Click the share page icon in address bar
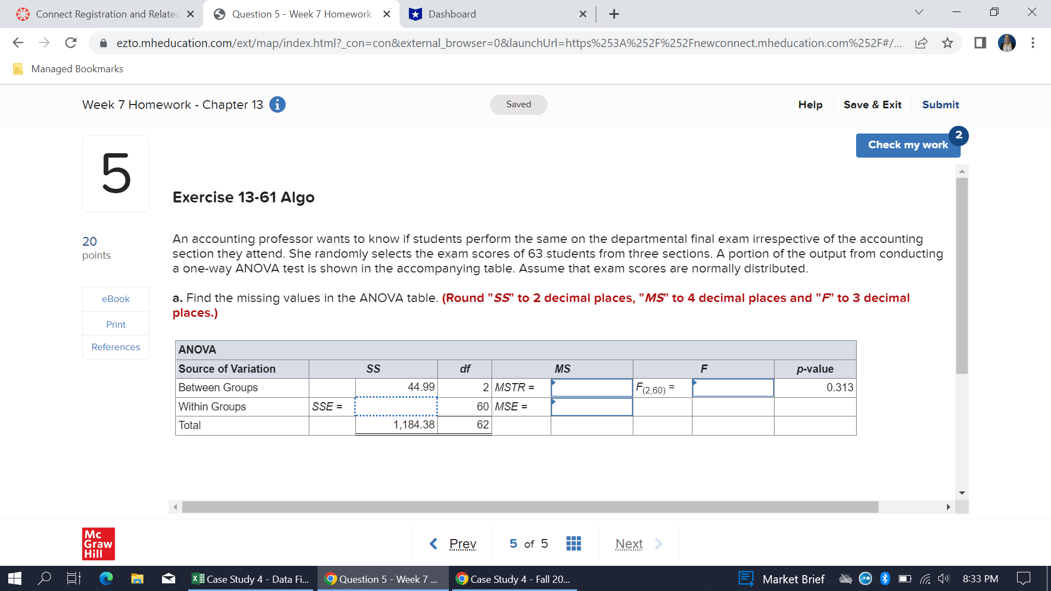This screenshot has width=1051, height=591. click(921, 43)
